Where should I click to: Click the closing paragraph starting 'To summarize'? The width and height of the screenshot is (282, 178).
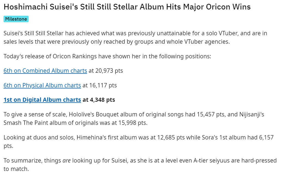tap(140, 164)
